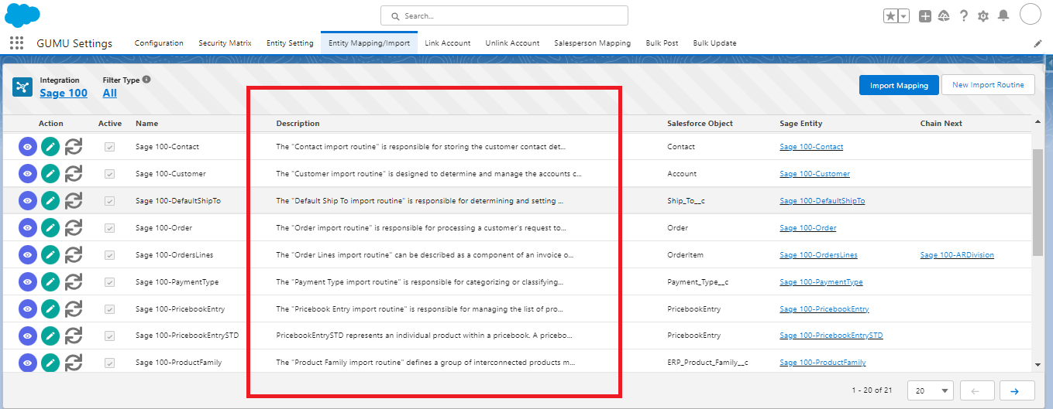1053x409 pixels.
Task: Switch to the Entity Setting tab
Action: [x=290, y=43]
